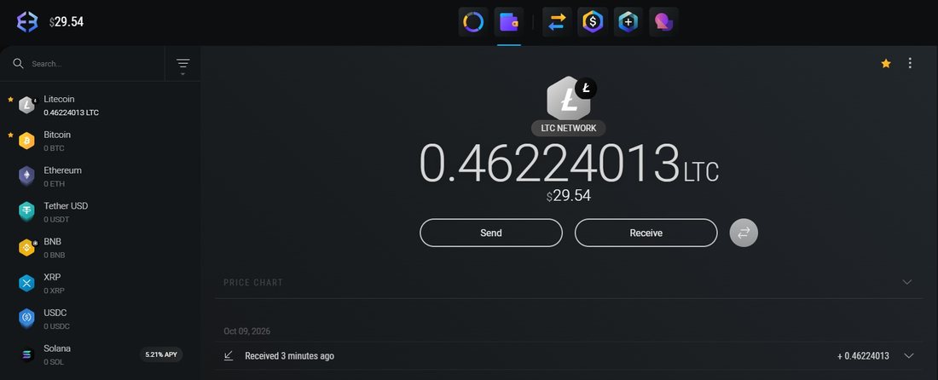Click the + 0.46224013 transaction amount
Image resolution: width=938 pixels, height=380 pixels.
click(863, 356)
